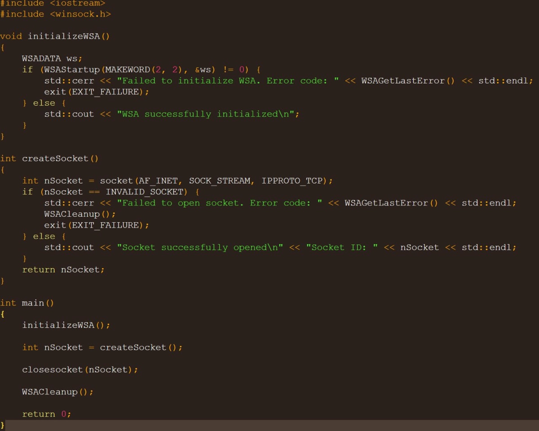Click 'void initializeWSA()' function definition
Screen dimensions: 539x431
click(55, 36)
